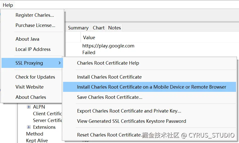Switch to the Chart tab
Screen dimensions: 239x143
tap(99, 28)
